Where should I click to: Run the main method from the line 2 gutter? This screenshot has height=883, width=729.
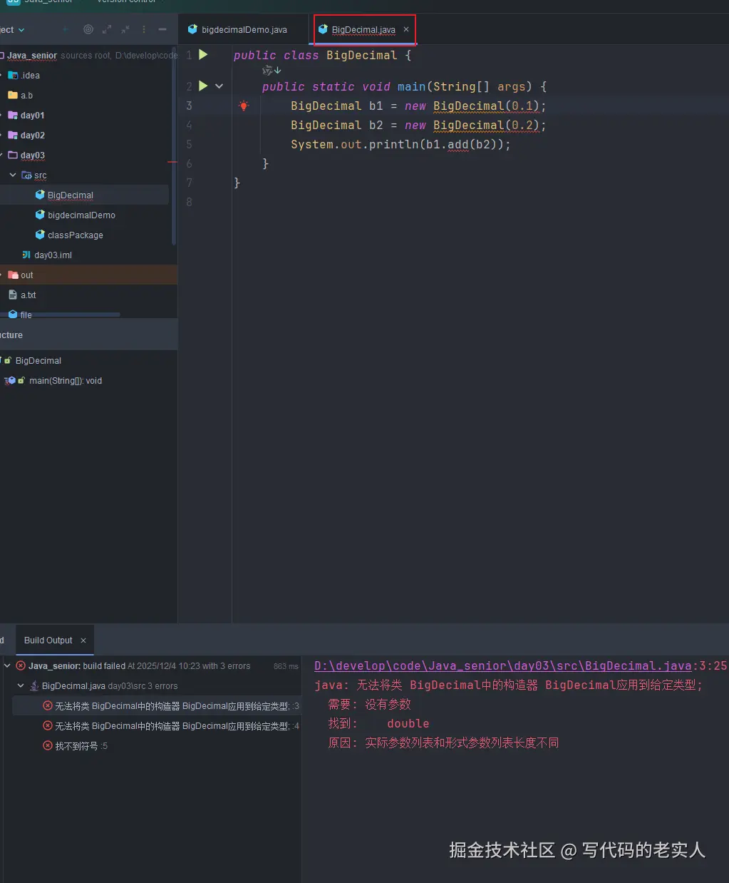click(x=203, y=86)
